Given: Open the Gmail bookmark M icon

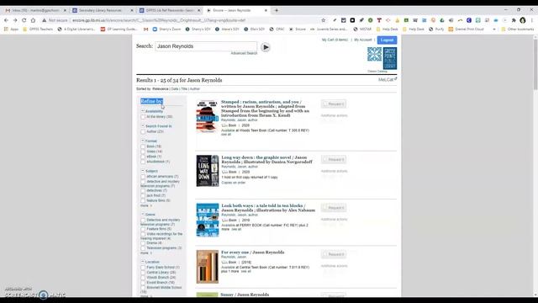Looking at the screenshot, I should pyautogui.click(x=145, y=29).
